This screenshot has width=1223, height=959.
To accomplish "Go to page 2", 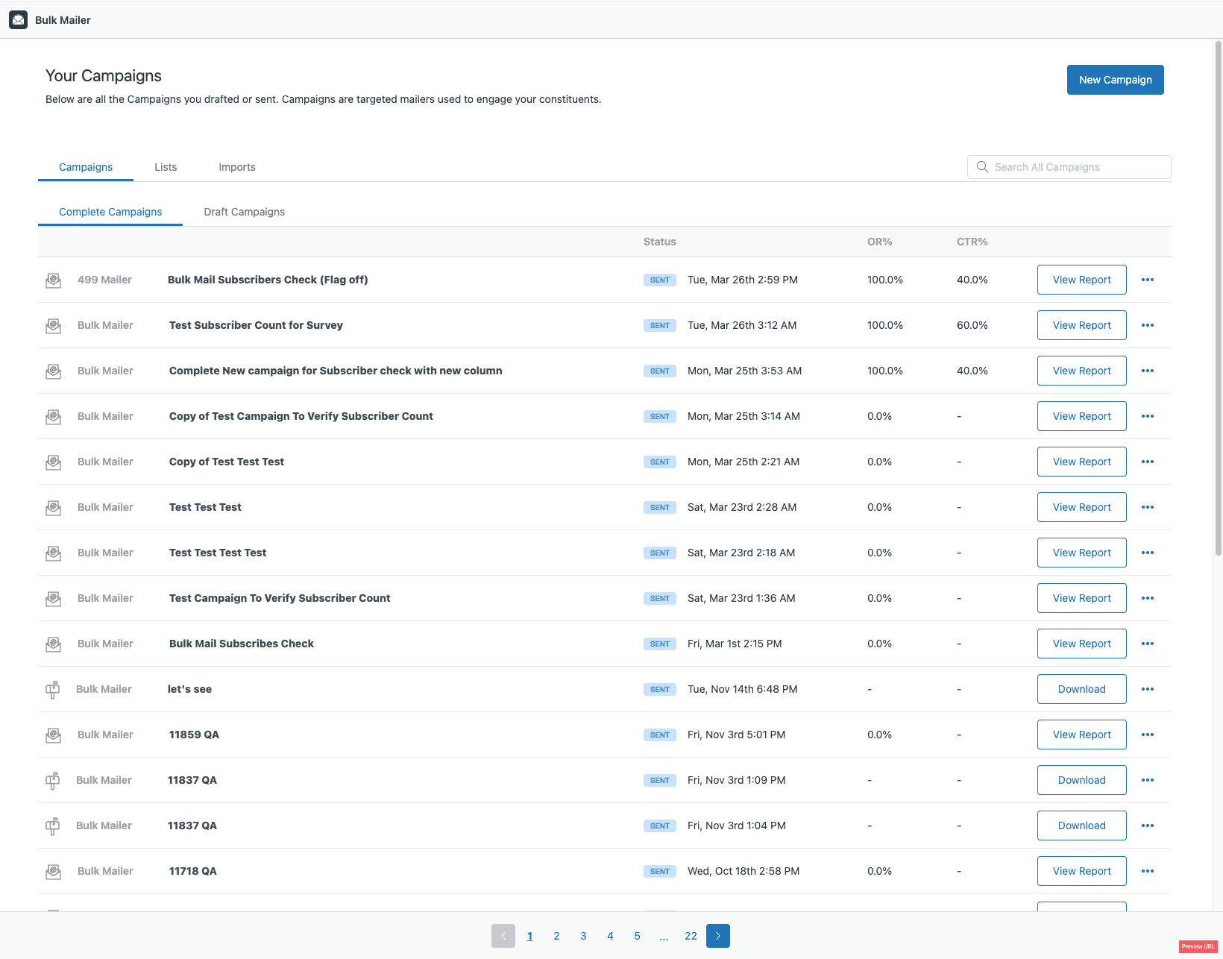I will click(x=556, y=936).
